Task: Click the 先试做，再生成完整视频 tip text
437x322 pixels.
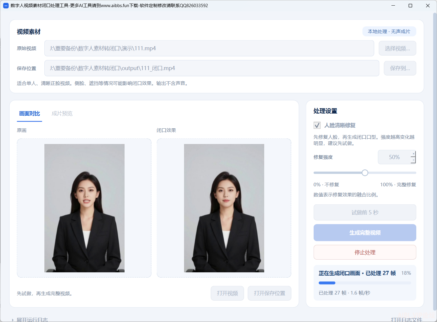Action: pyautogui.click(x=45, y=294)
